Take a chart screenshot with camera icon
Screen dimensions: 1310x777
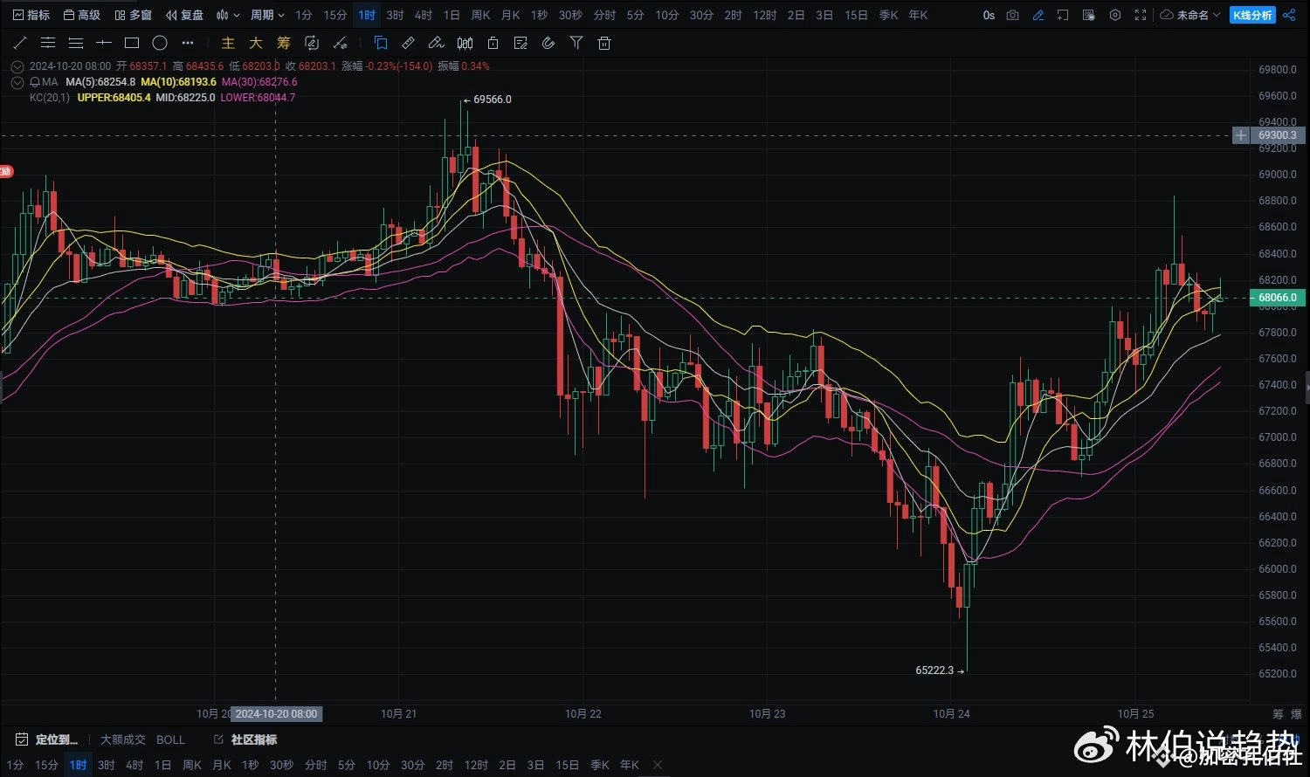pyautogui.click(x=1012, y=15)
